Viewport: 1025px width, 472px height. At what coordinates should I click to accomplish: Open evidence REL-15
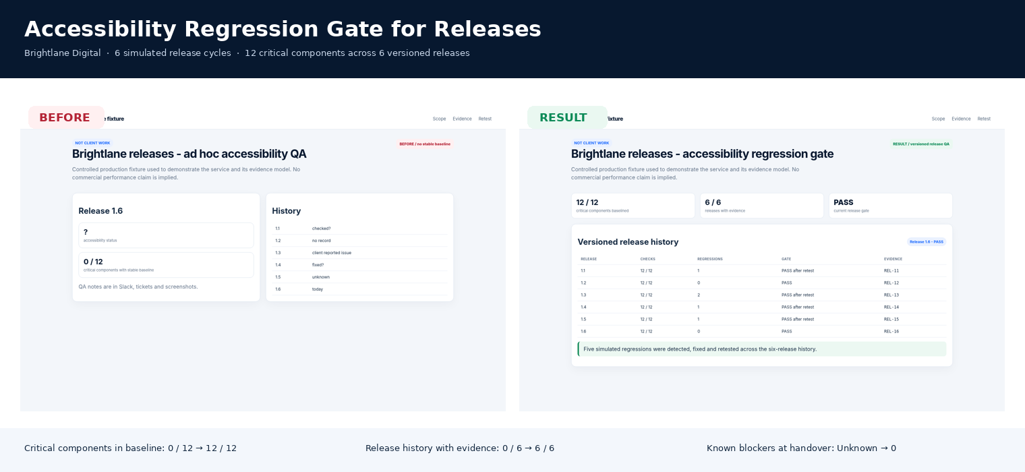click(x=891, y=319)
